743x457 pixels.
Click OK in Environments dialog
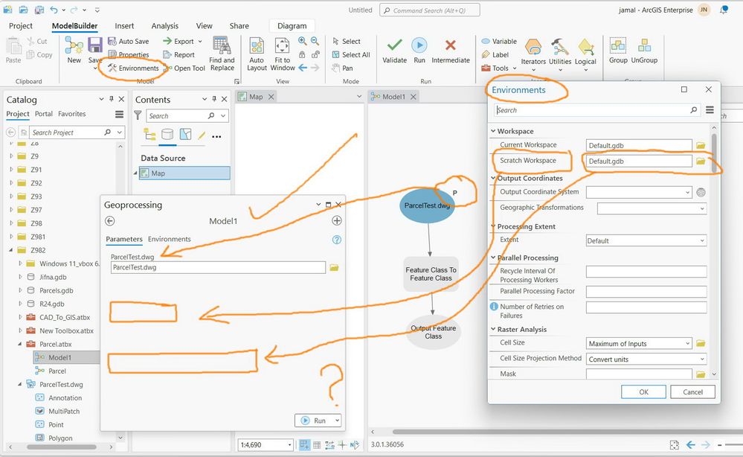tap(643, 392)
